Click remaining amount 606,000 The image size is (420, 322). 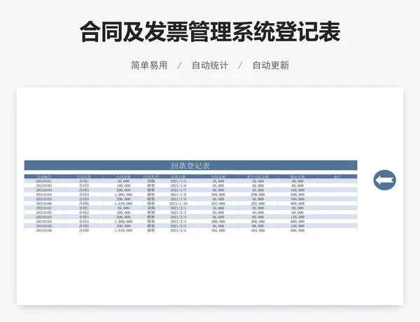click(297, 230)
